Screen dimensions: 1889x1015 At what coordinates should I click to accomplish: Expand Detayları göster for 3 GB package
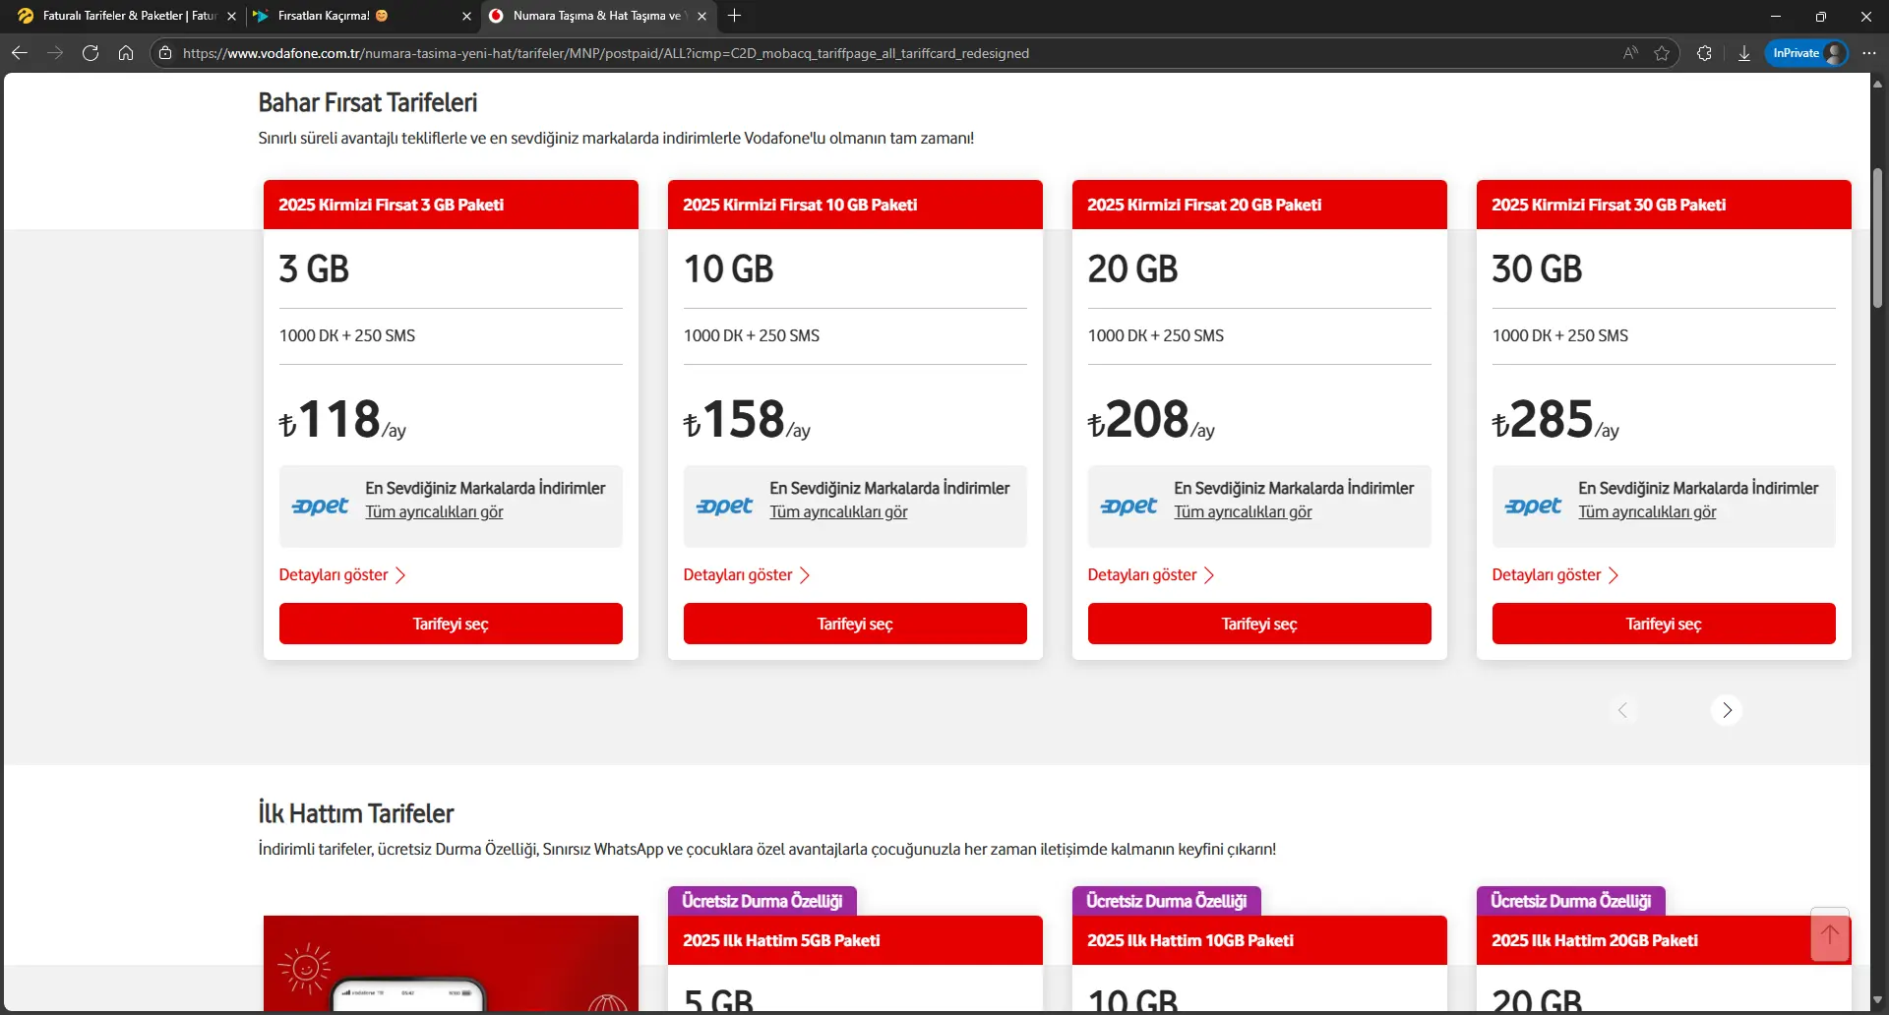click(x=342, y=575)
